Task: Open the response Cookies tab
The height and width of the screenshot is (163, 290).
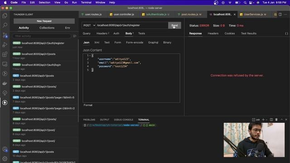Action: (230, 34)
